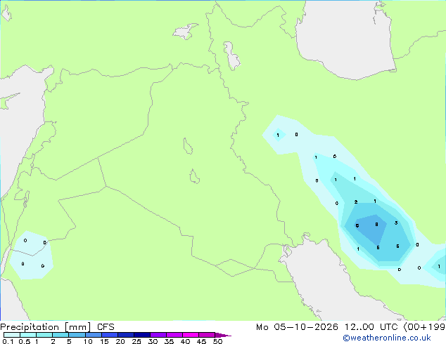This screenshot has height=344, width=446.
Task: Click the legend label "35"
Action: (169, 341)
